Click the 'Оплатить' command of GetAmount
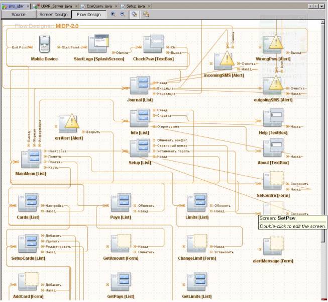328x302 pixels. [146, 252]
